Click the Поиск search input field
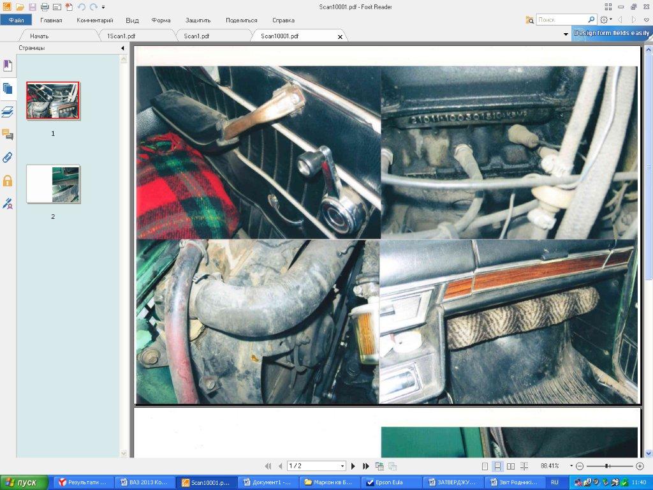Screen dimensions: 653x490 562,20
